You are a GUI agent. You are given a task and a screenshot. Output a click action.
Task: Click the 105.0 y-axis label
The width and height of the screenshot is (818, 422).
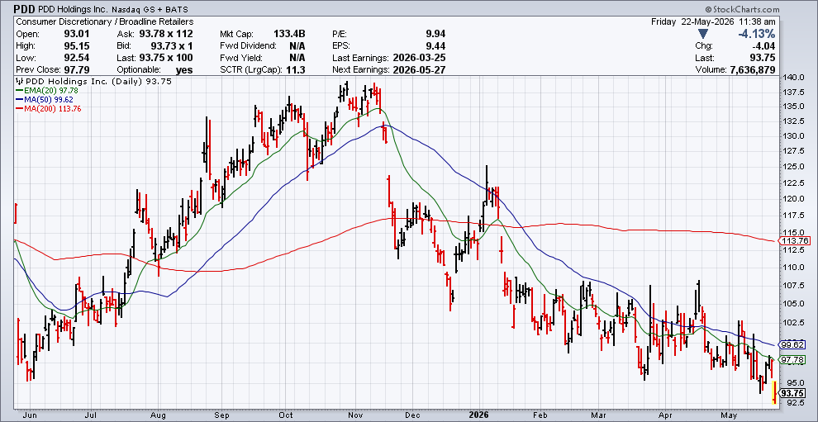795,304
